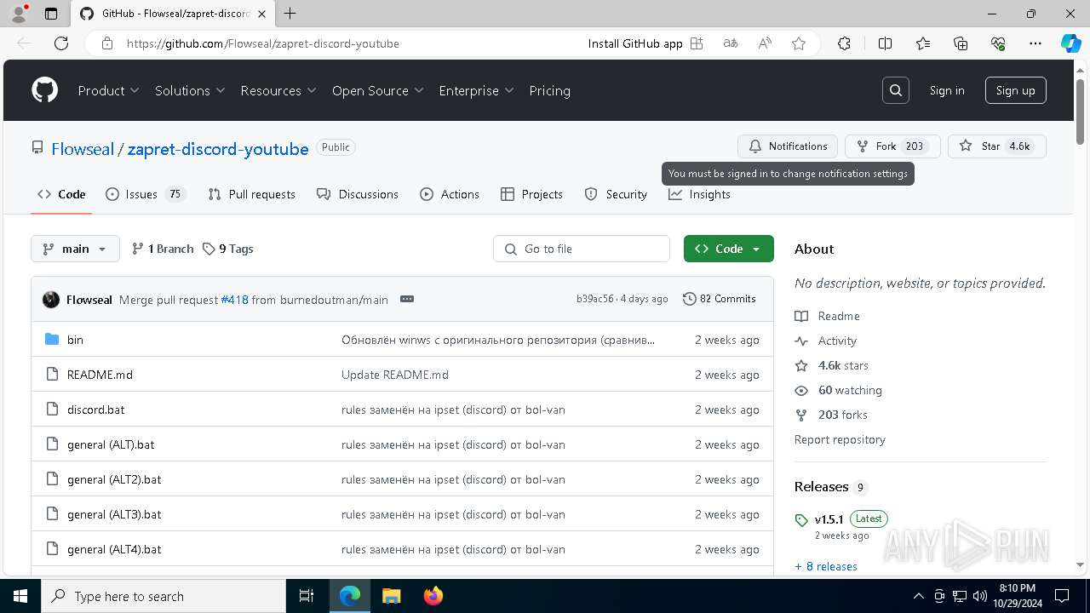View the 4.6k stars link
Image resolution: width=1090 pixels, height=613 pixels.
tap(832, 365)
